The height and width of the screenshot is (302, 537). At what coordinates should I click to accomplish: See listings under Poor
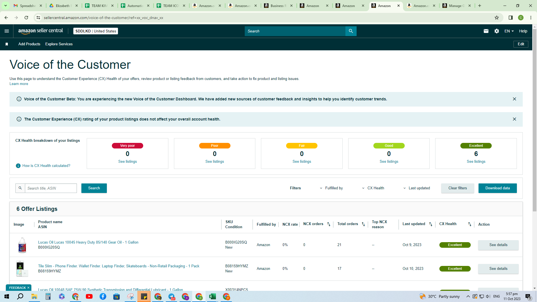[x=215, y=162]
